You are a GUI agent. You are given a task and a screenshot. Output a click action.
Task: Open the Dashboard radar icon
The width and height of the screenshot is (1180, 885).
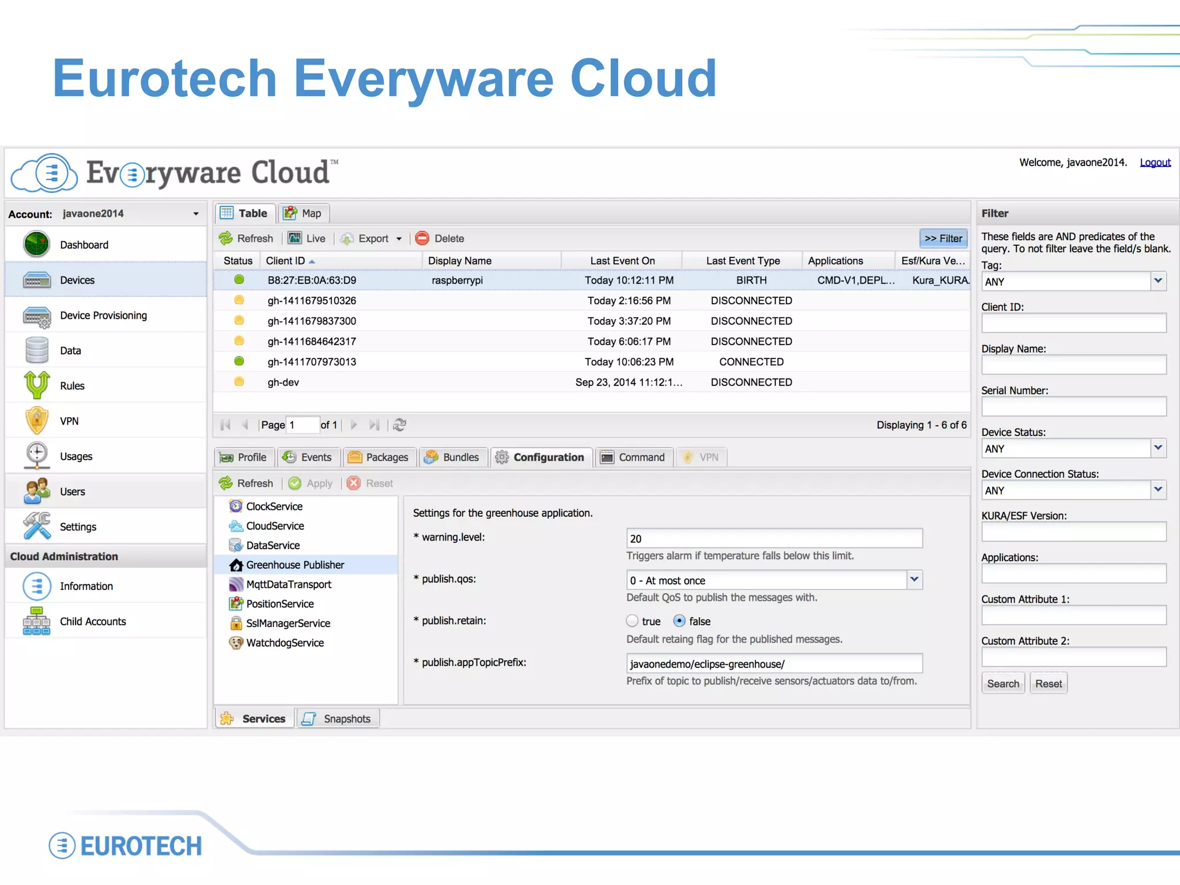[x=36, y=244]
